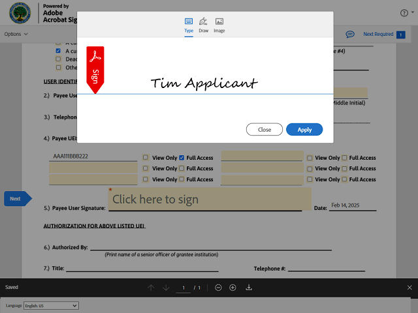Viewport: 418px width, 313px height.
Task: Toggle View Only for AAA111BBB222 row
Action: coord(145,158)
